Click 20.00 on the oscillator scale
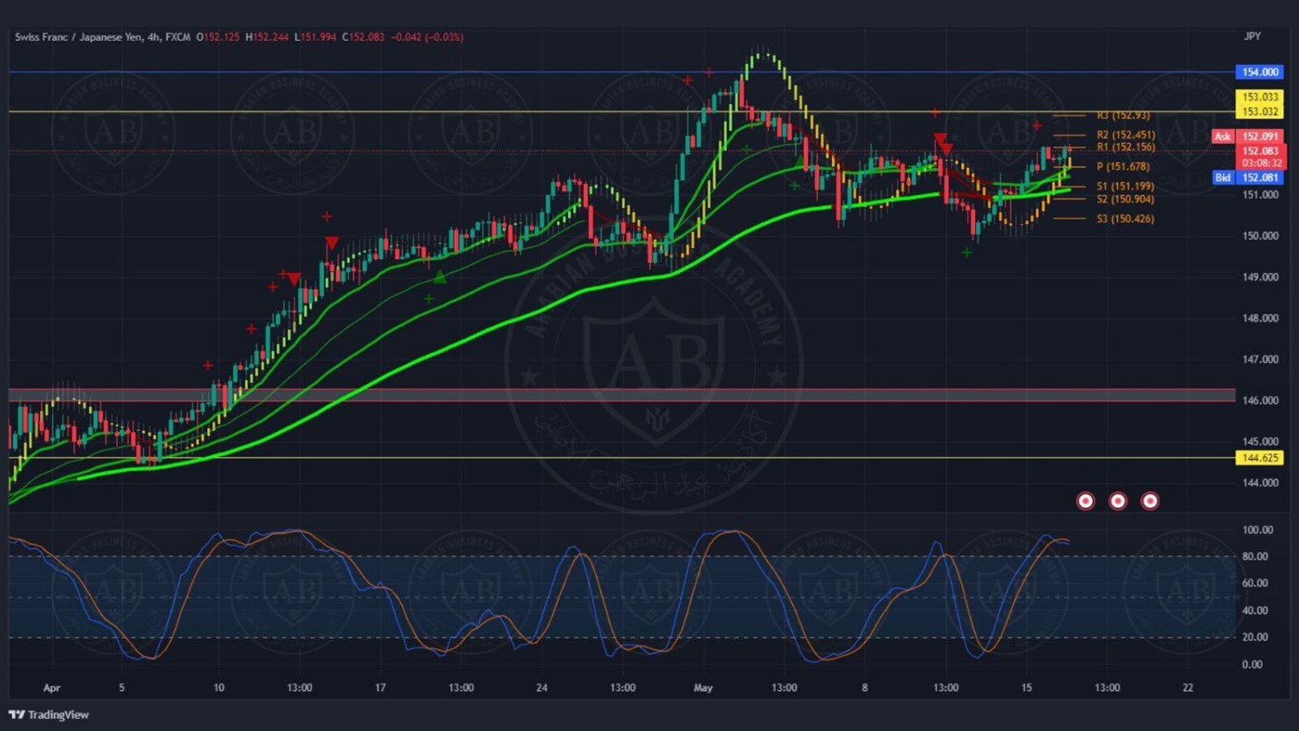The height and width of the screenshot is (731, 1299). coord(1255,637)
